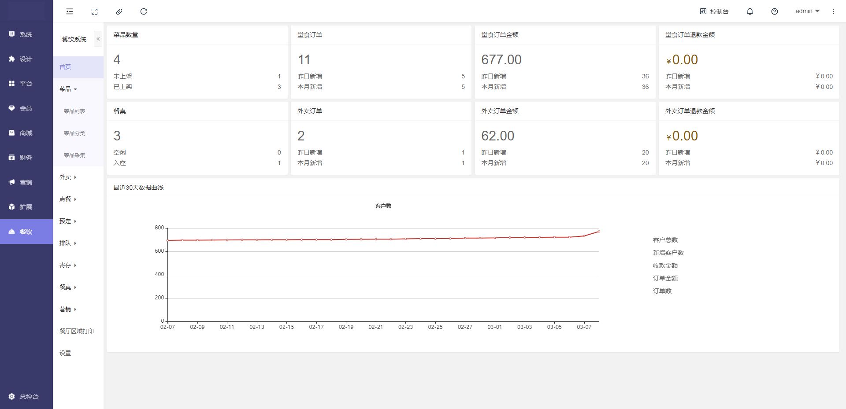Viewport: 846px width, 409px height.
Task: Select 菜品列表 menu item
Action: 74,111
